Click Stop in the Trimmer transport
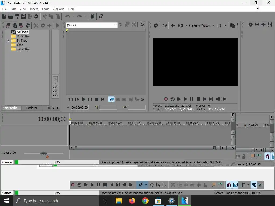Viewport: 275px width, 206px height. pos(96,99)
